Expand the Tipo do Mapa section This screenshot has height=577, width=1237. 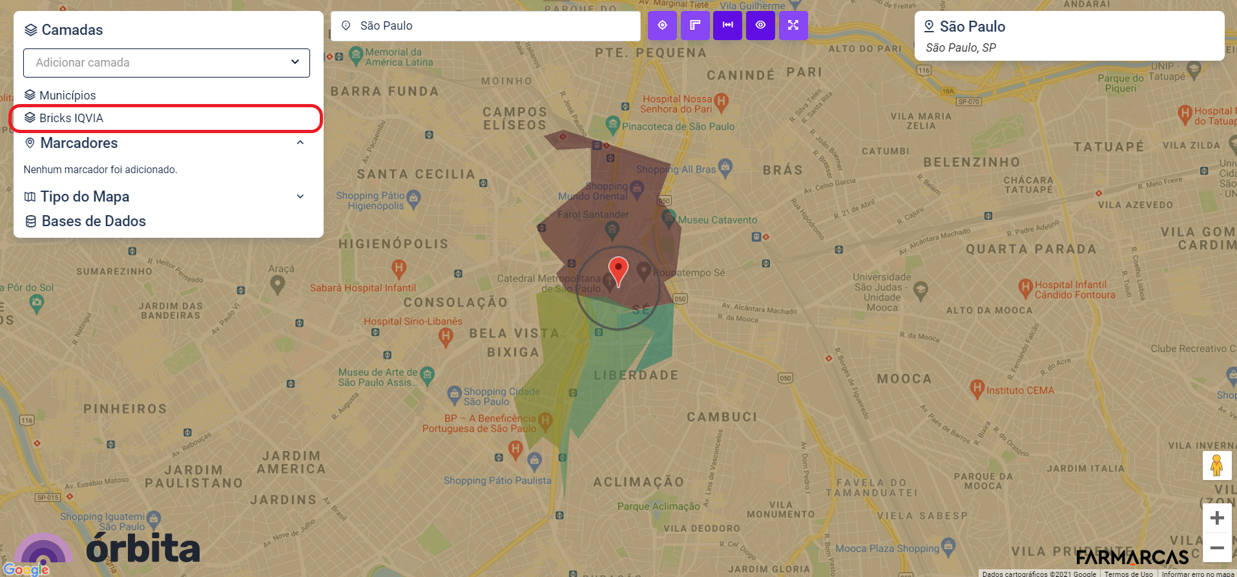click(x=300, y=196)
